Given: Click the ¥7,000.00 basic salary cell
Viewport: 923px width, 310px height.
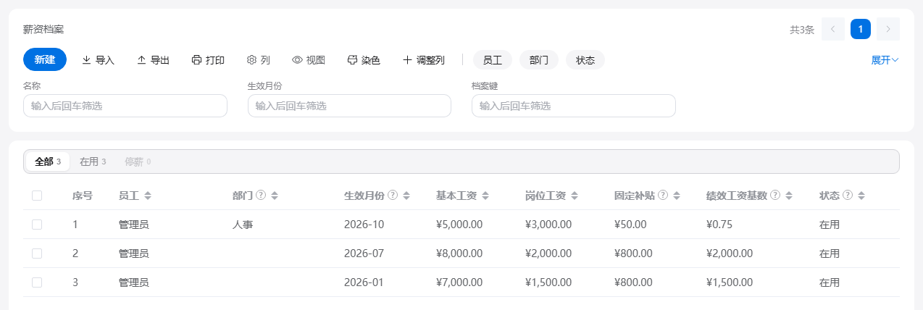Looking at the screenshot, I should [x=459, y=282].
